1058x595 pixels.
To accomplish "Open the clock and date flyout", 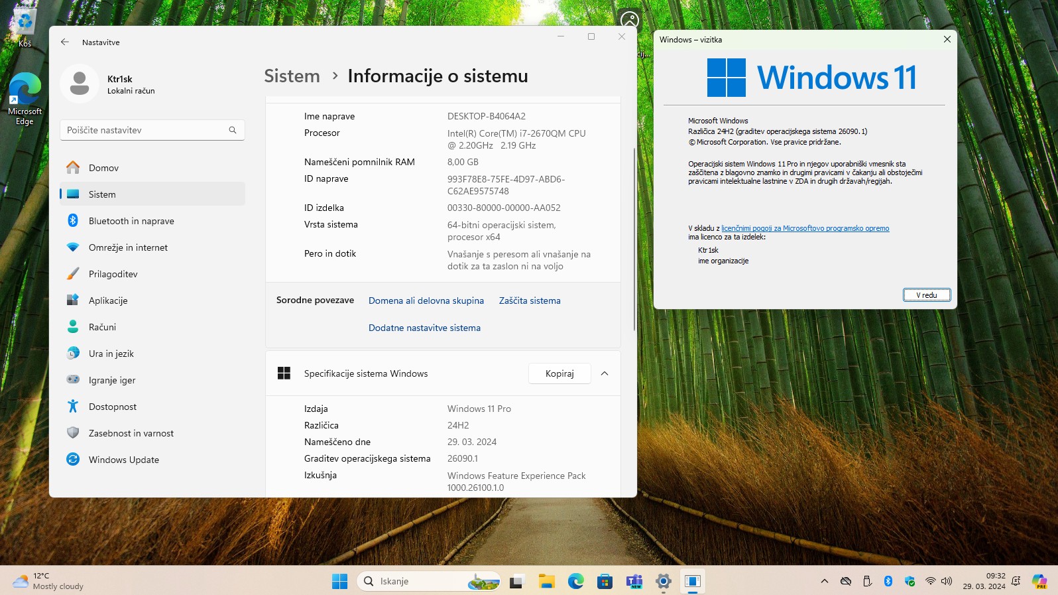I will (984, 581).
